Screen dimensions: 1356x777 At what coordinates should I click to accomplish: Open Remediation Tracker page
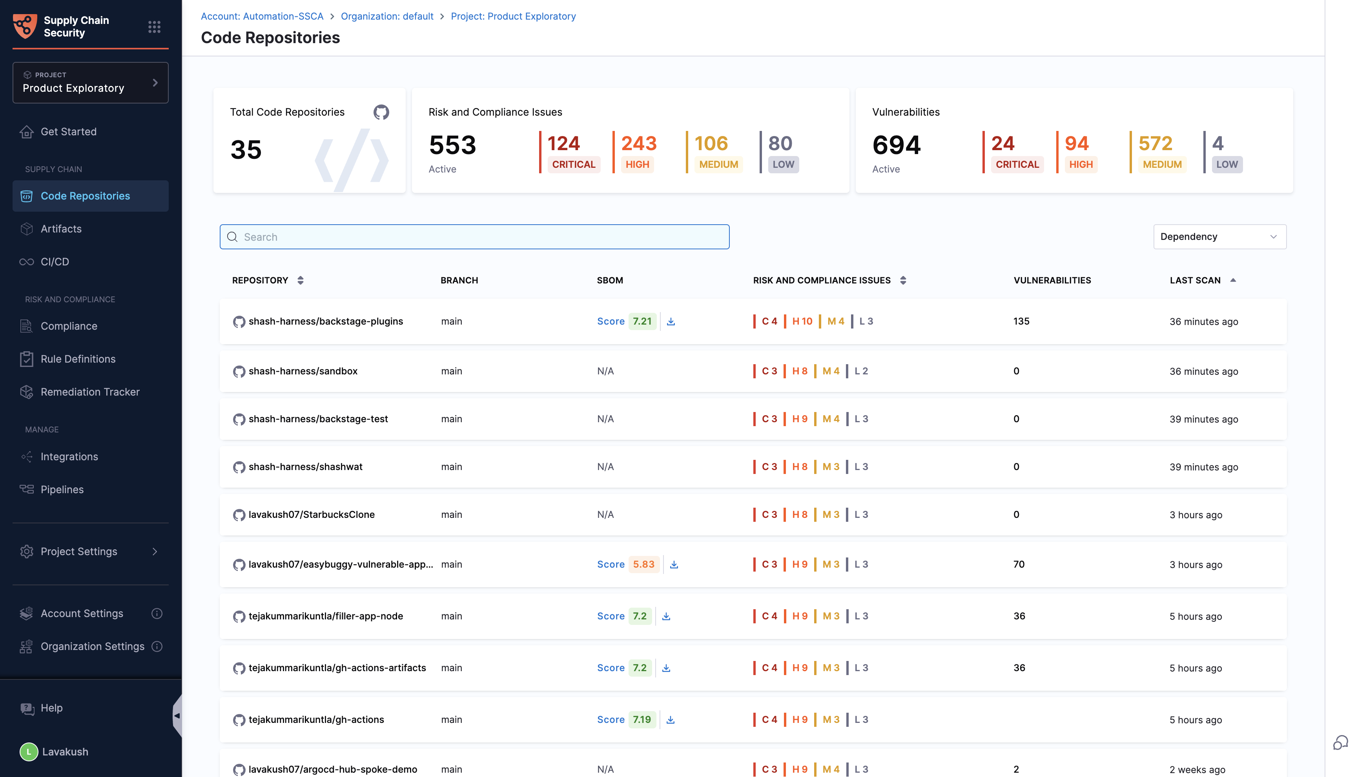(x=90, y=392)
